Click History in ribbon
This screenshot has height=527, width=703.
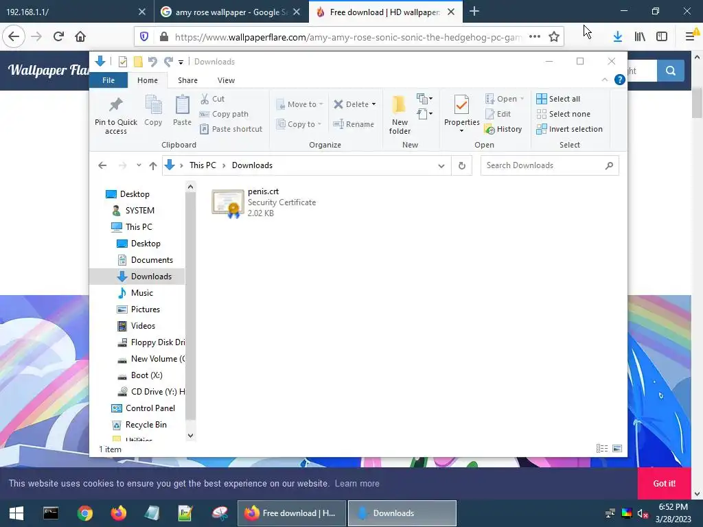click(x=503, y=129)
